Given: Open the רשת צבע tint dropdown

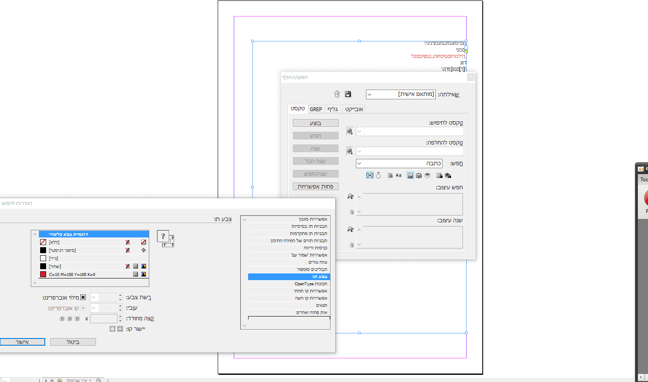Looking at the screenshot, I should (94, 297).
